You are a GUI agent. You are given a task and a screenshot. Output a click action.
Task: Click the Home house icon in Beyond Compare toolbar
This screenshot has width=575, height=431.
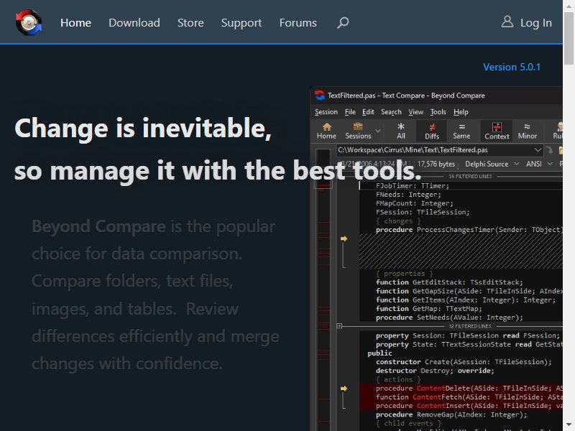[x=326, y=131]
